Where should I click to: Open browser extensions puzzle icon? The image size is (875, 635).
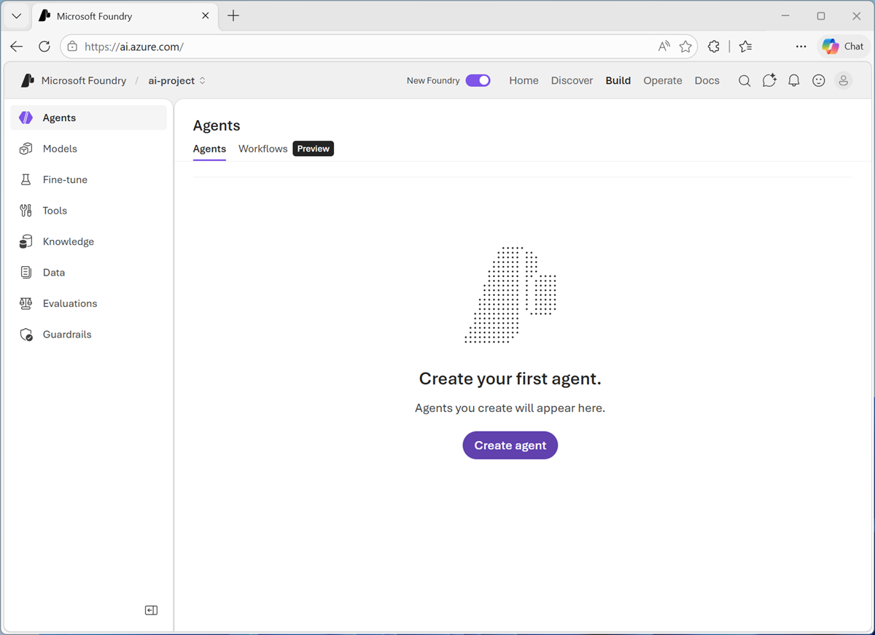(x=714, y=46)
